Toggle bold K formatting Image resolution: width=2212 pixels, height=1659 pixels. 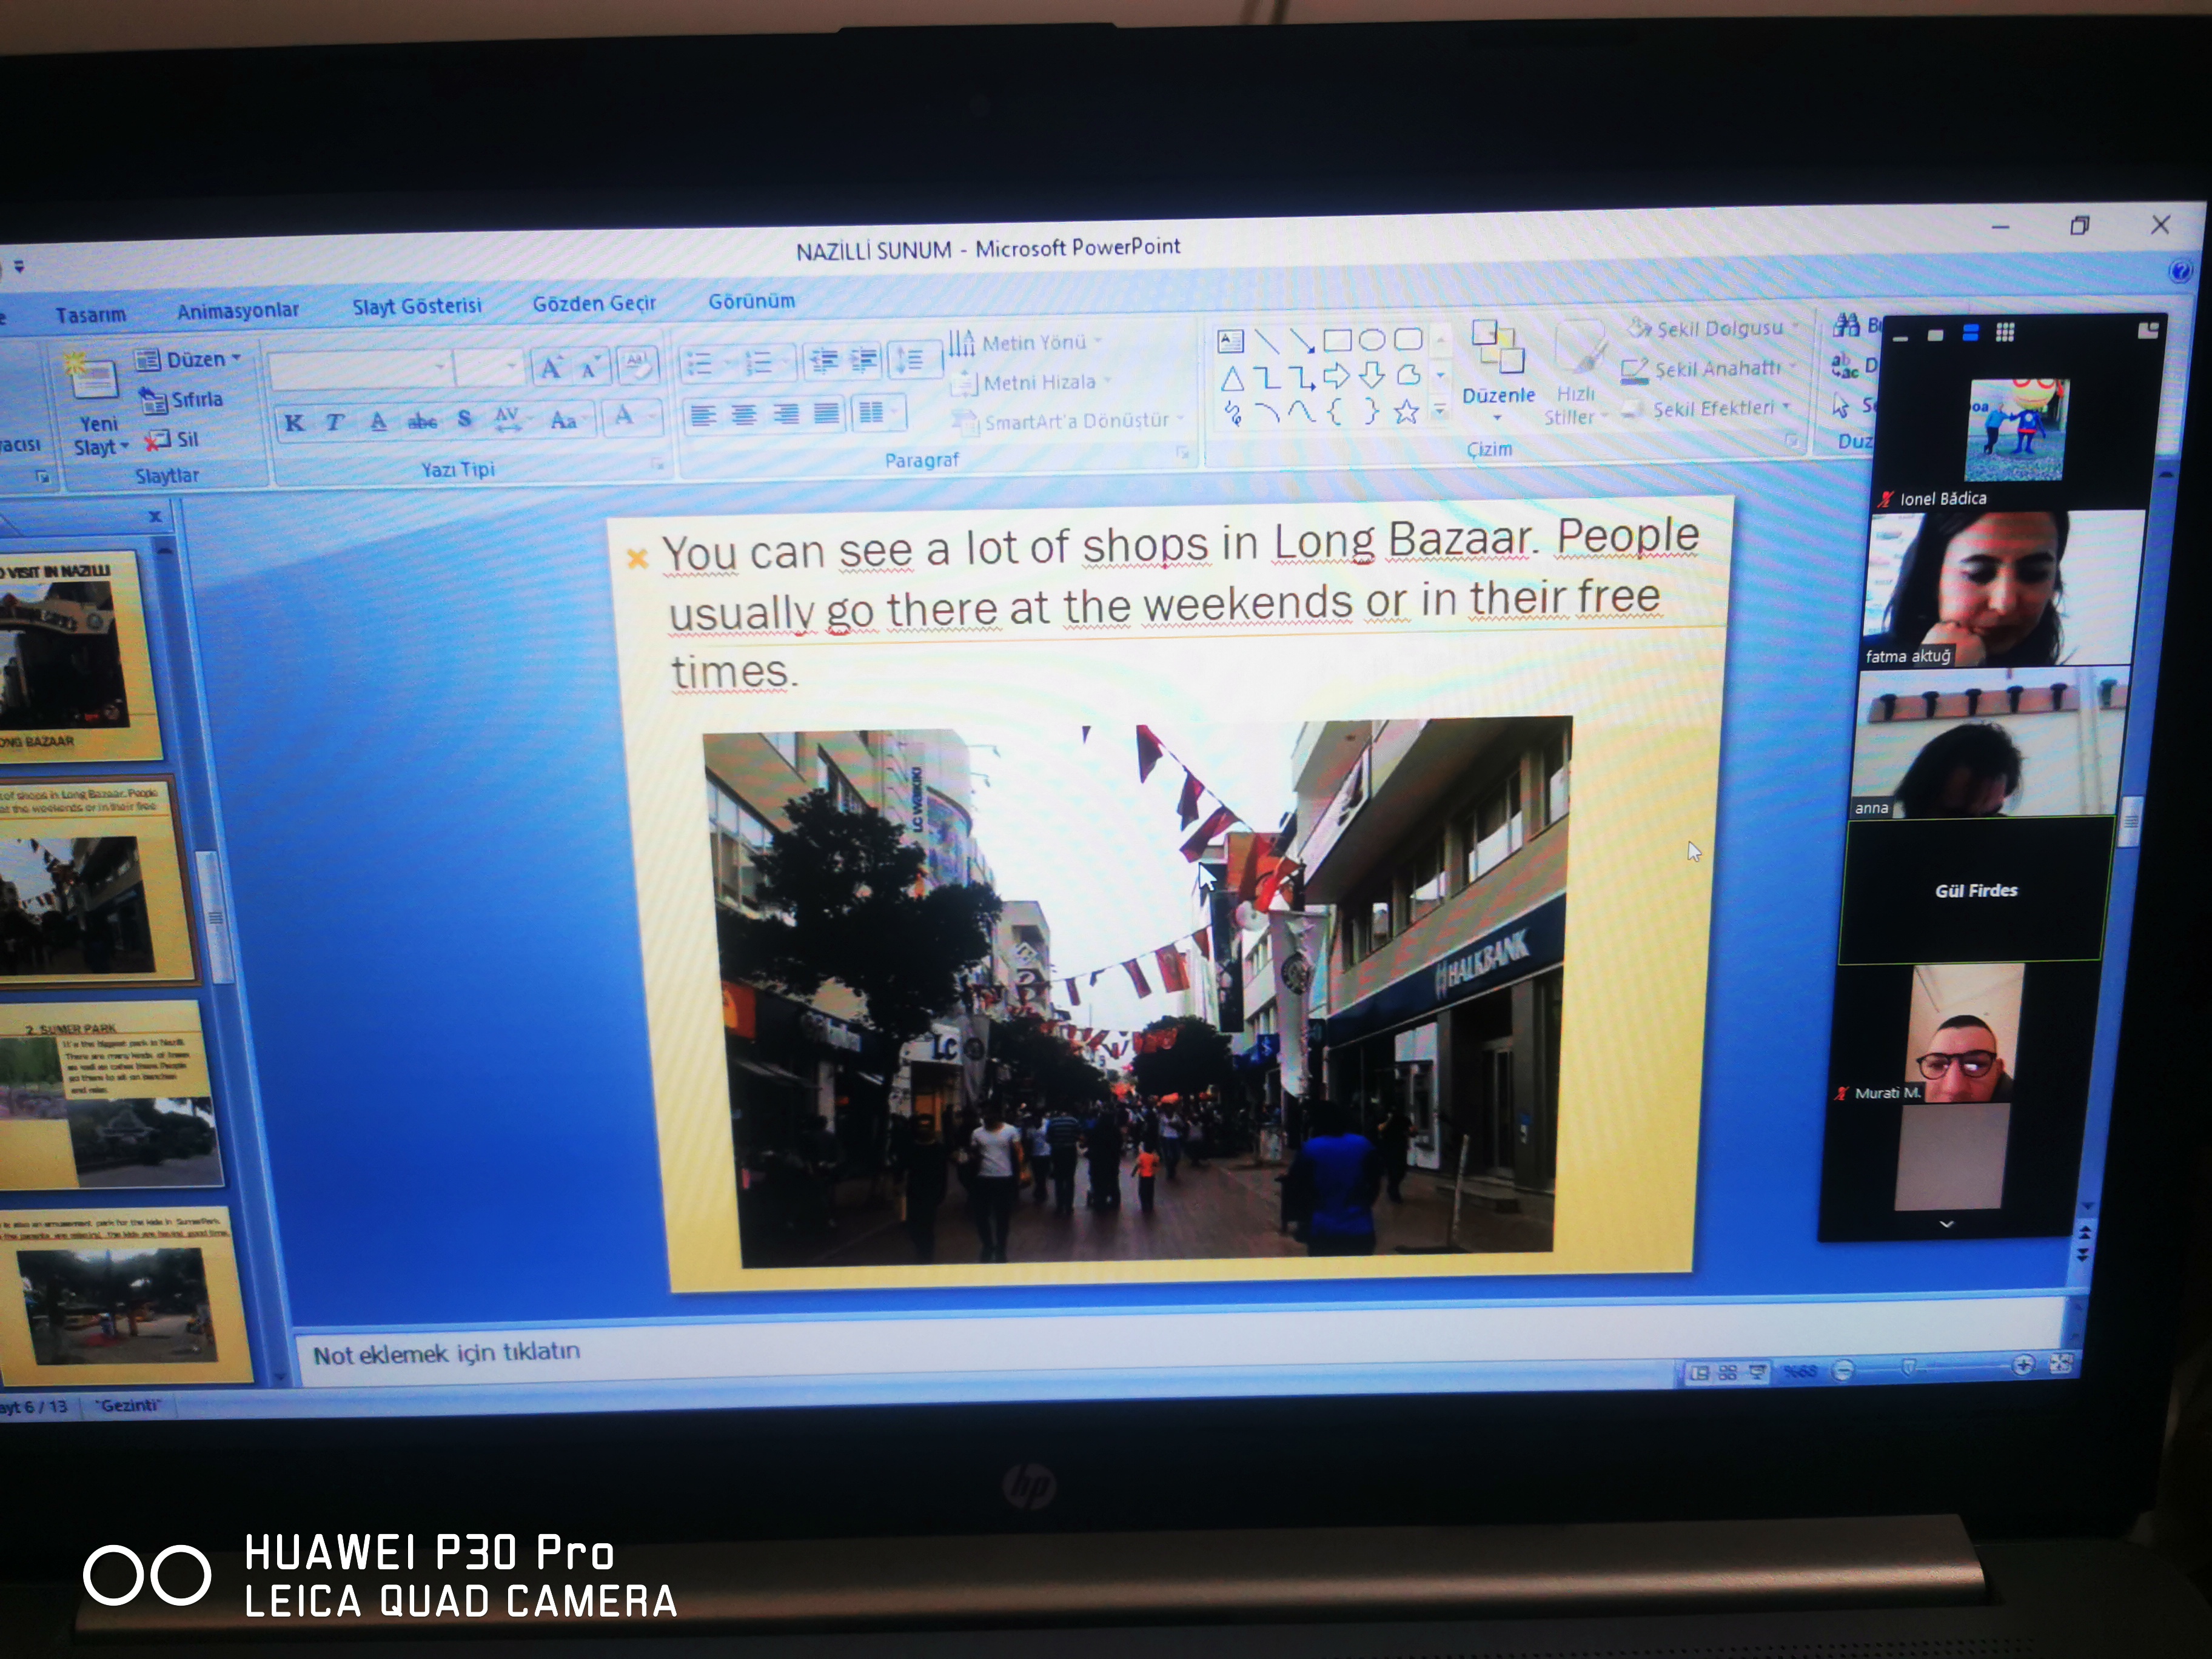(x=294, y=423)
